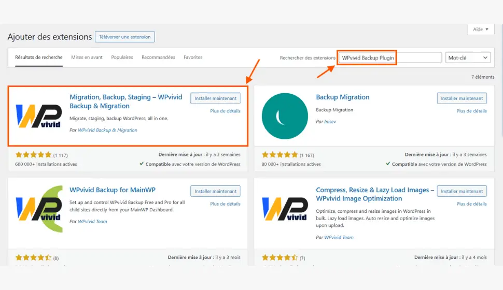Click the star rating of Backup Migration
The image size is (503, 290).
tap(280, 155)
